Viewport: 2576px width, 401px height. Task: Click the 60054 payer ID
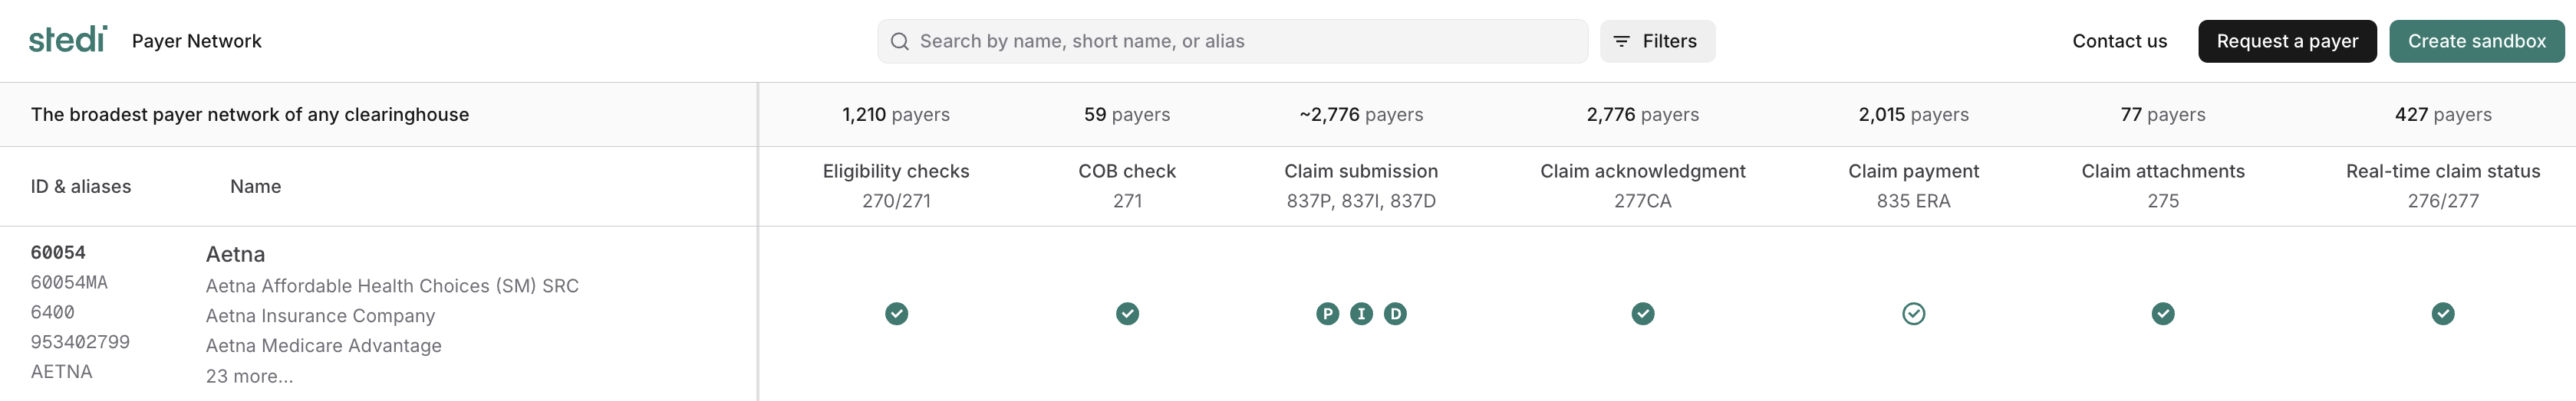pos(58,253)
